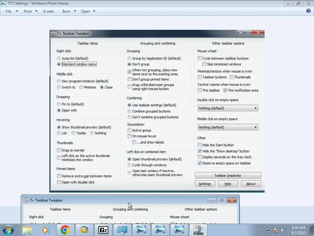This screenshot has width=314, height=236.
Task: Uncheck 'Hide the Show desktop button'
Action: [200, 151]
